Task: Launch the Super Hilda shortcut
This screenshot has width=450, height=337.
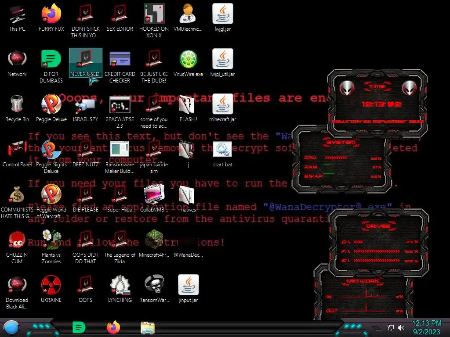Action: 120,199
